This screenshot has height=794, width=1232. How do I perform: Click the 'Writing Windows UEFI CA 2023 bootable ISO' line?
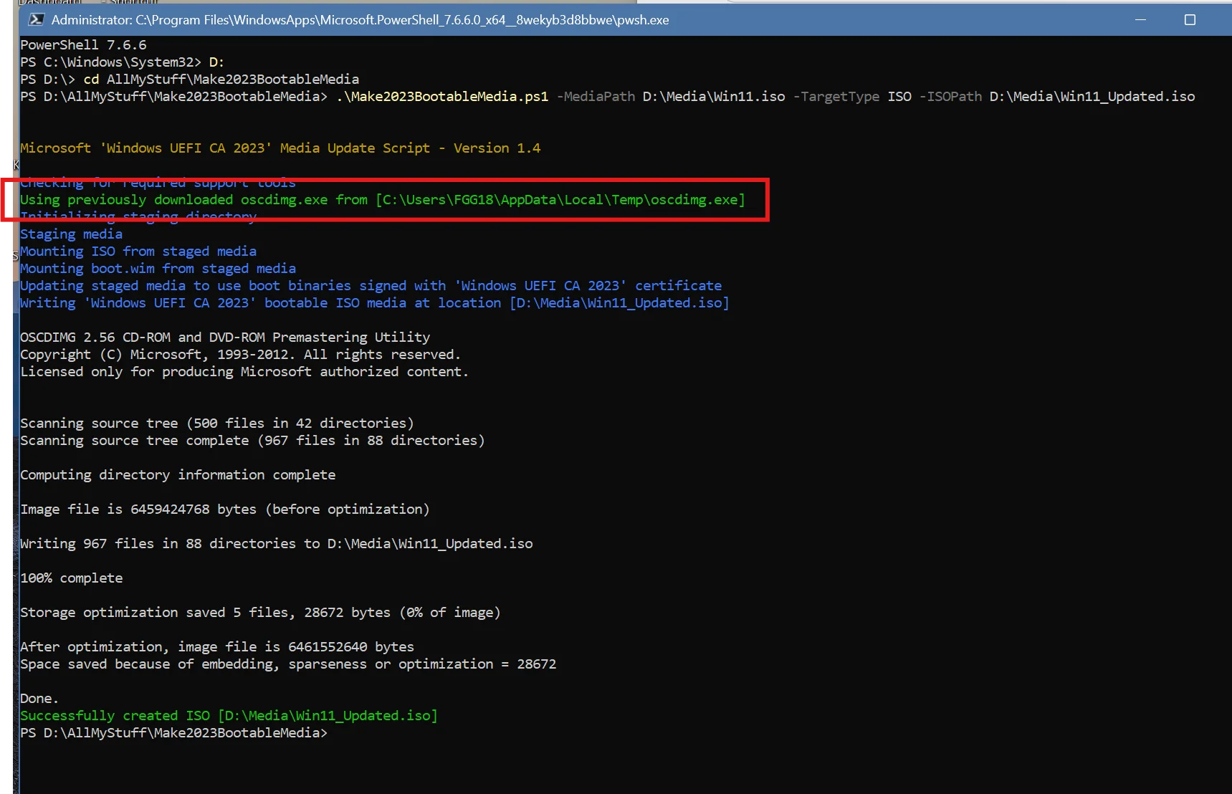click(374, 303)
